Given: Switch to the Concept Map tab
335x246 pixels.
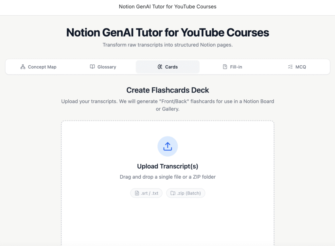Looking at the screenshot, I should (x=42, y=67).
